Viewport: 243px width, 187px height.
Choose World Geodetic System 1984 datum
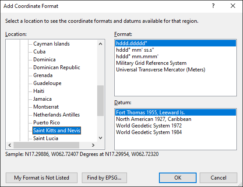point(176,132)
